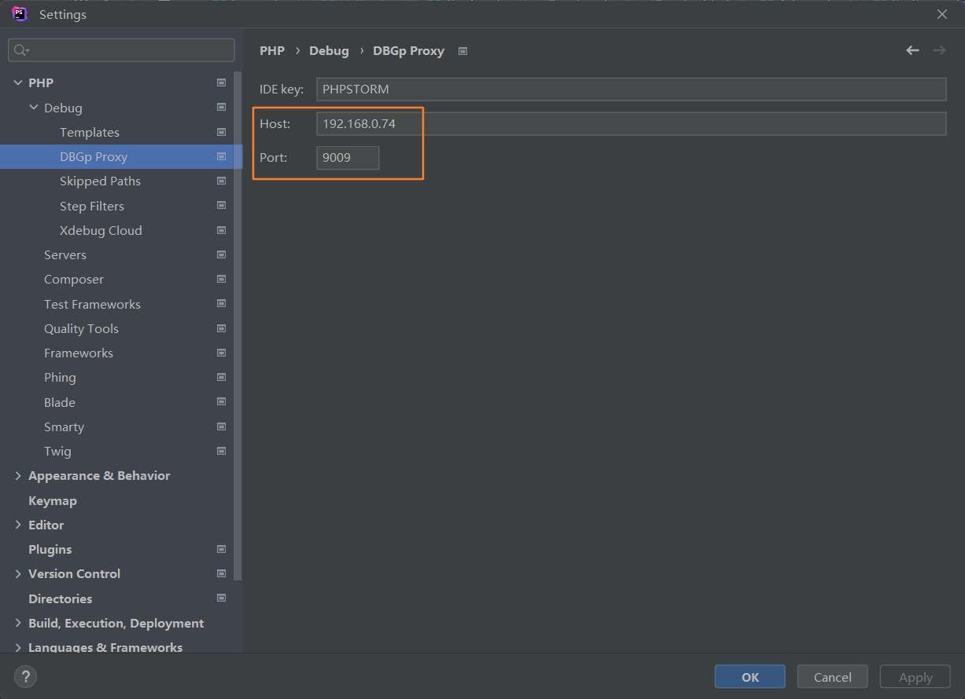Open Test Frameworks settings
Image resolution: width=965 pixels, height=699 pixels.
92,304
